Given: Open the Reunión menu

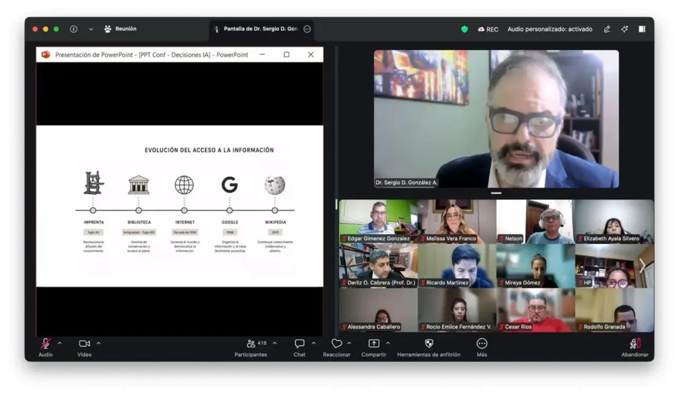Looking at the screenshot, I should [120, 29].
